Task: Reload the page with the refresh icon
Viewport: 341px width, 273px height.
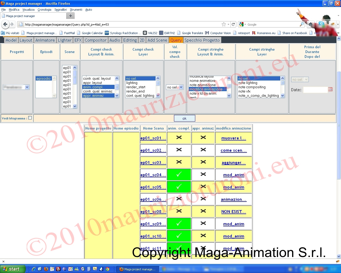Action: click(233, 24)
